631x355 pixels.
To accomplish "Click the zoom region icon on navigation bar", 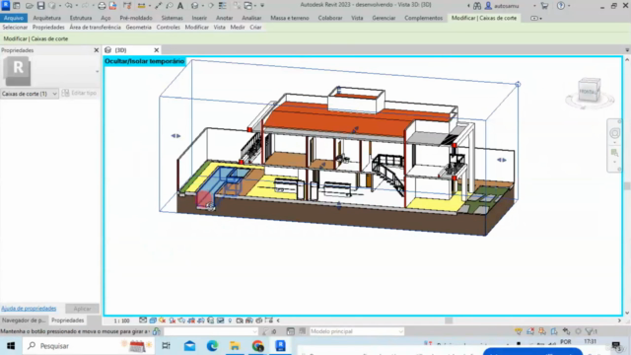I will click(x=614, y=153).
